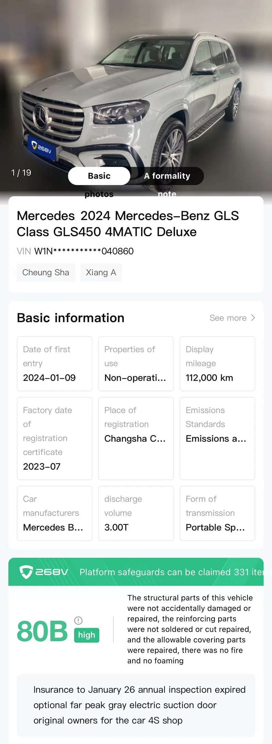The height and width of the screenshot is (744, 272).
Task: Tap the Form of transmission card
Action: click(x=217, y=513)
